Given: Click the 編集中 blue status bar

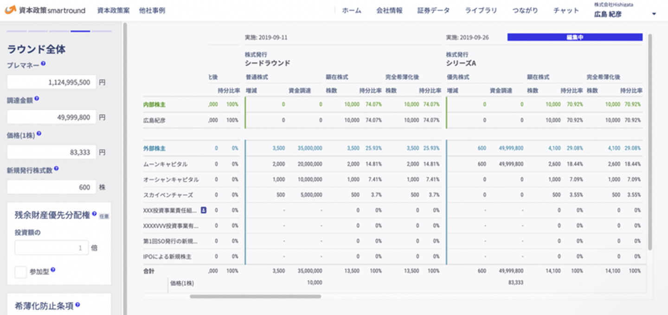Looking at the screenshot, I should 575,37.
